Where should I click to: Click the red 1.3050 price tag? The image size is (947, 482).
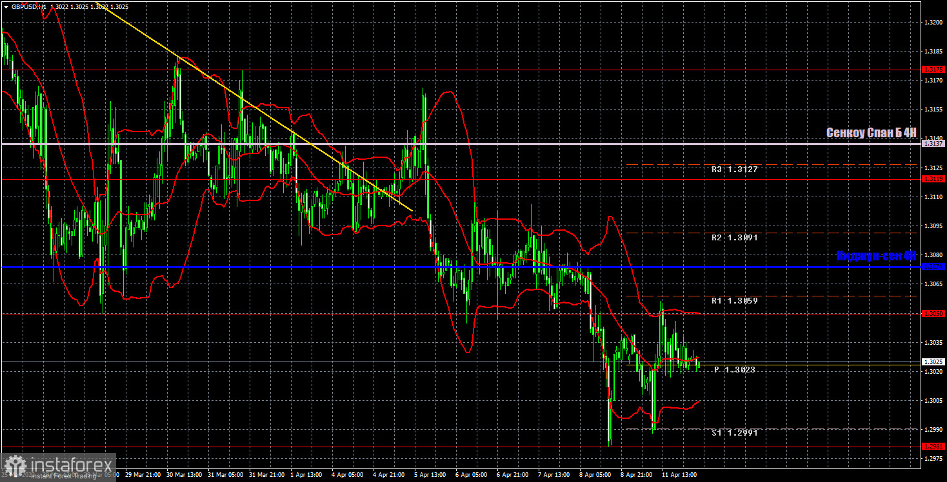(933, 314)
